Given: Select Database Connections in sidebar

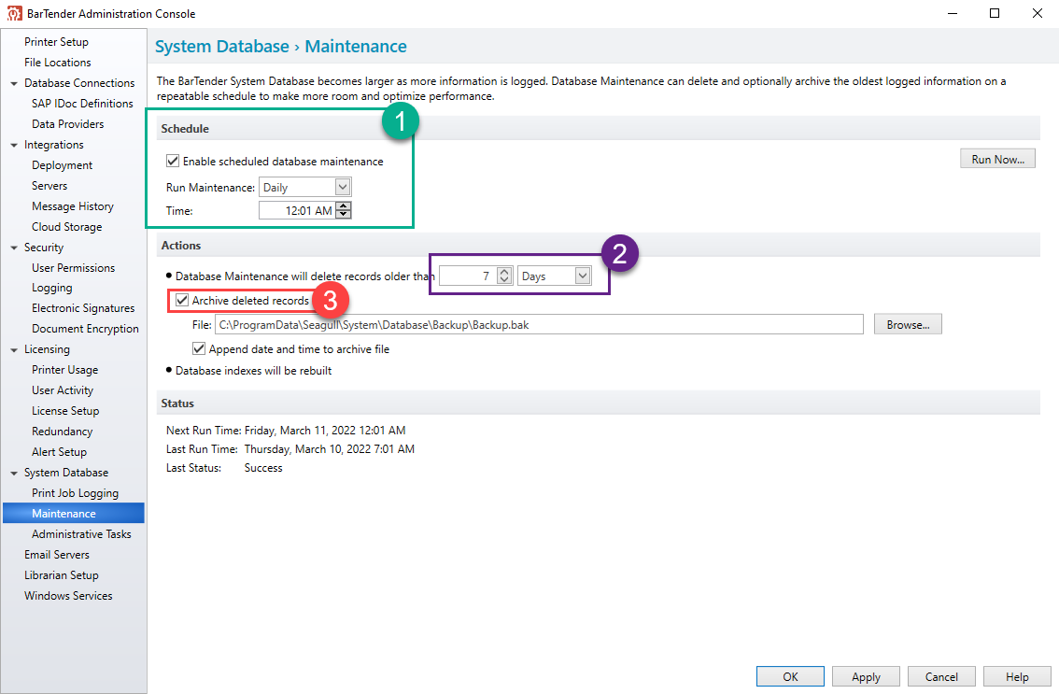Looking at the screenshot, I should [x=79, y=83].
